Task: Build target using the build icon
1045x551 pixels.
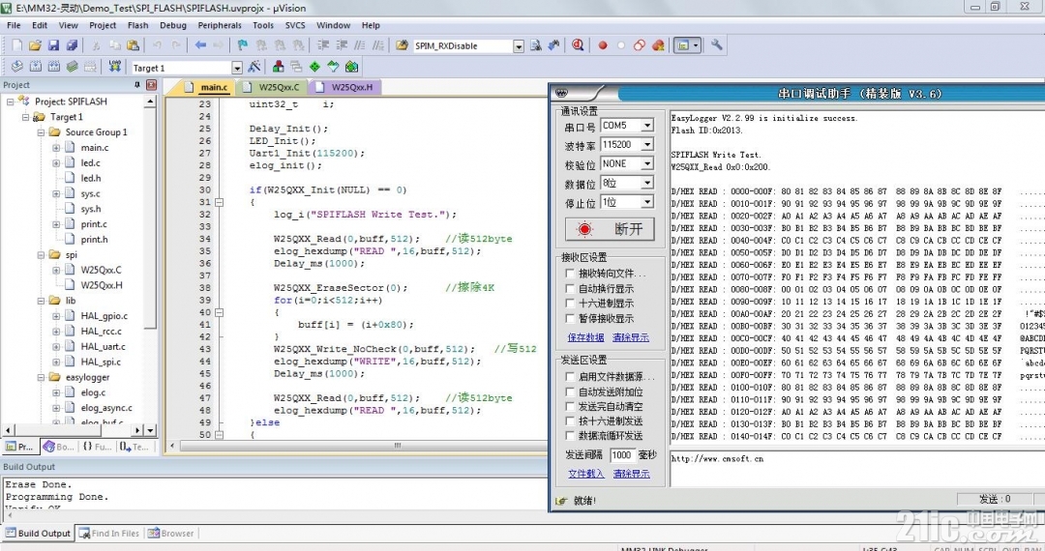Action: tap(36, 67)
